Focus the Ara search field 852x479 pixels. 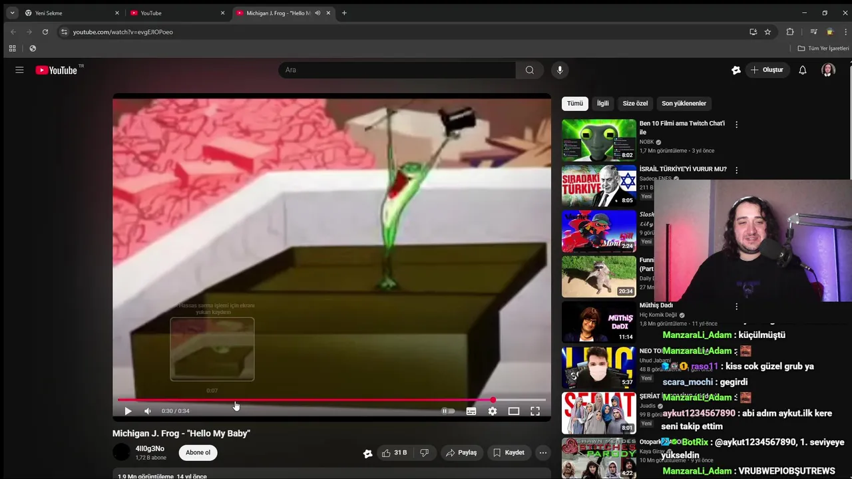tap(397, 70)
